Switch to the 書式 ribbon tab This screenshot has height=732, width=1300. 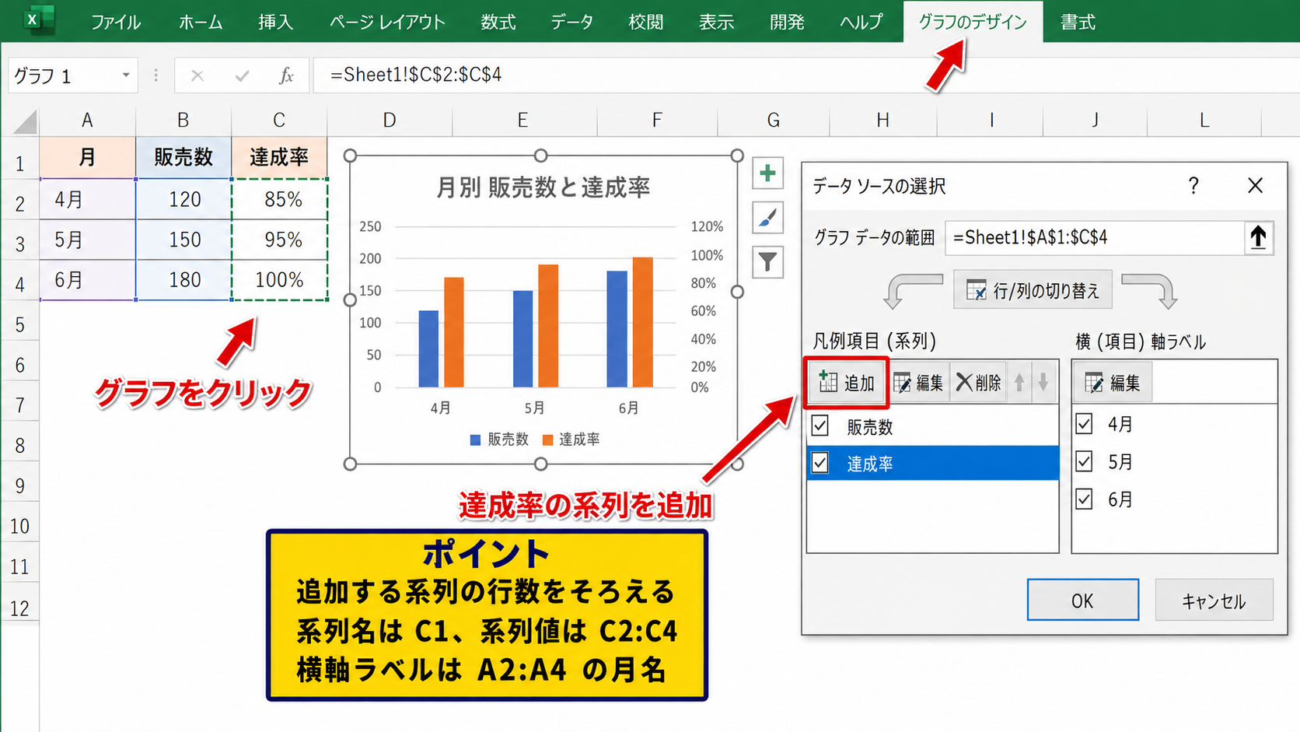(x=1078, y=22)
